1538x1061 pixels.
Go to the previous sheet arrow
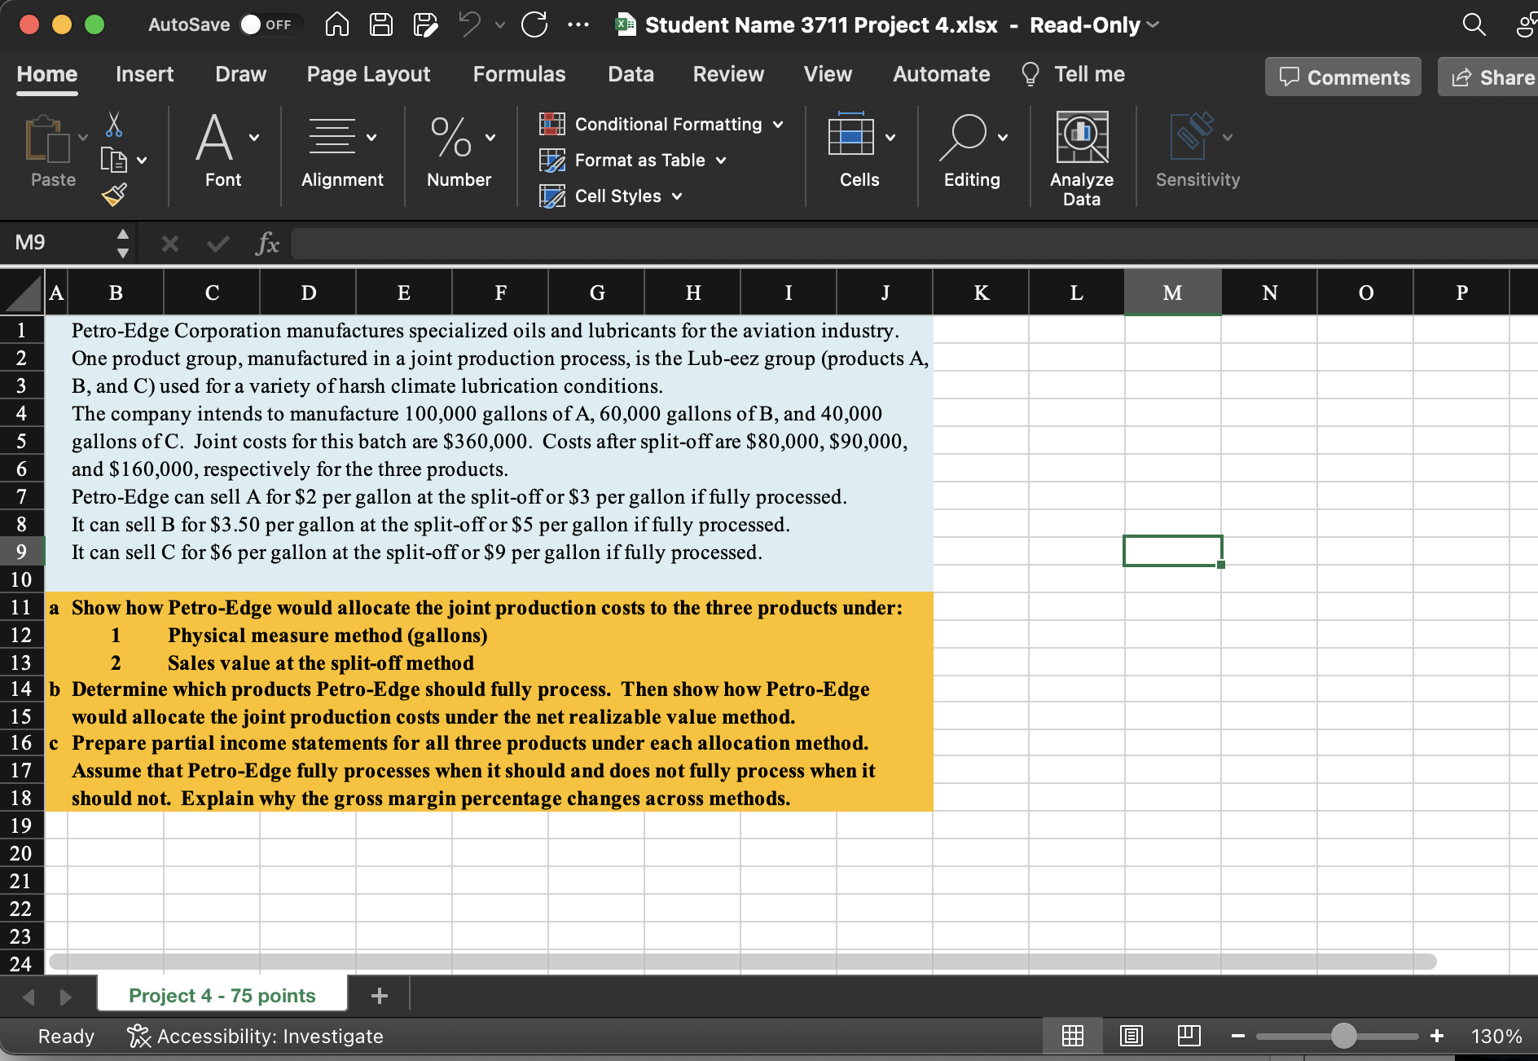pos(29,997)
